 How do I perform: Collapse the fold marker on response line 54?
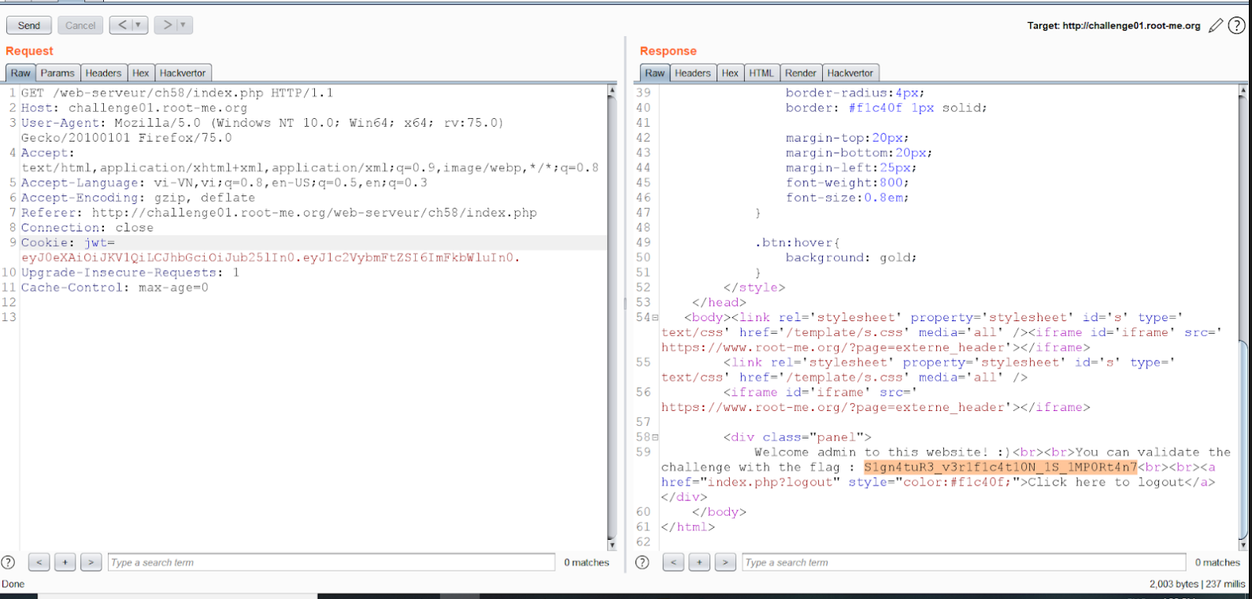(655, 318)
